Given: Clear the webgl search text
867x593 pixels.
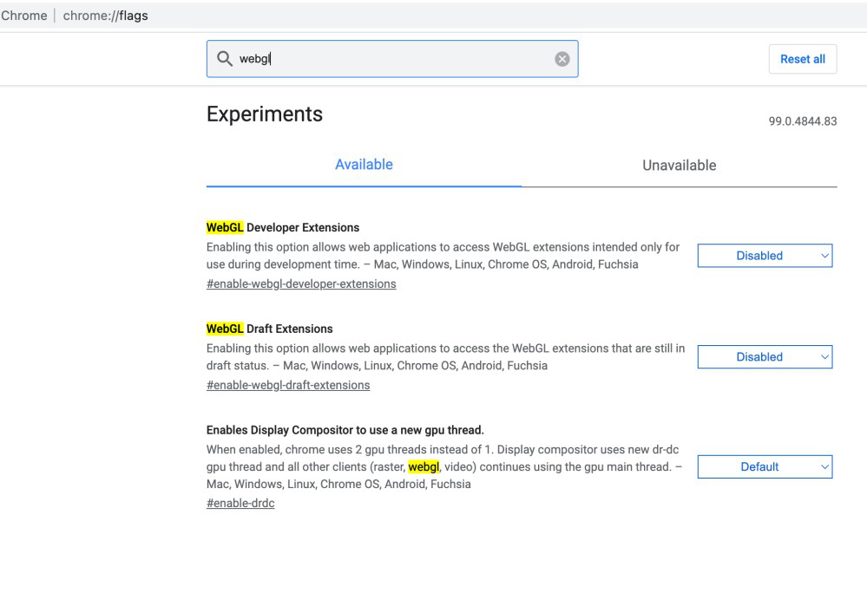Looking at the screenshot, I should [562, 59].
